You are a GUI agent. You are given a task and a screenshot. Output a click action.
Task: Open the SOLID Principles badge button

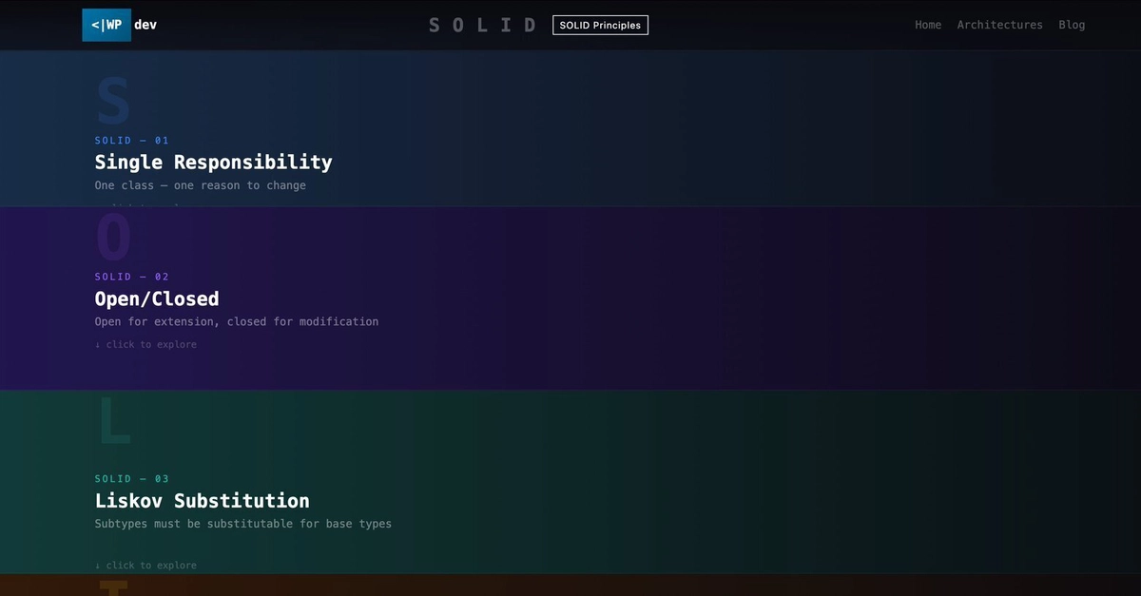click(x=600, y=25)
